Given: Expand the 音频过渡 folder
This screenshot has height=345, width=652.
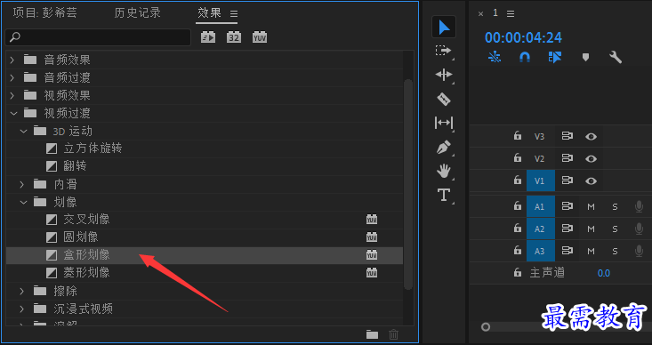Looking at the screenshot, I should click(x=12, y=77).
